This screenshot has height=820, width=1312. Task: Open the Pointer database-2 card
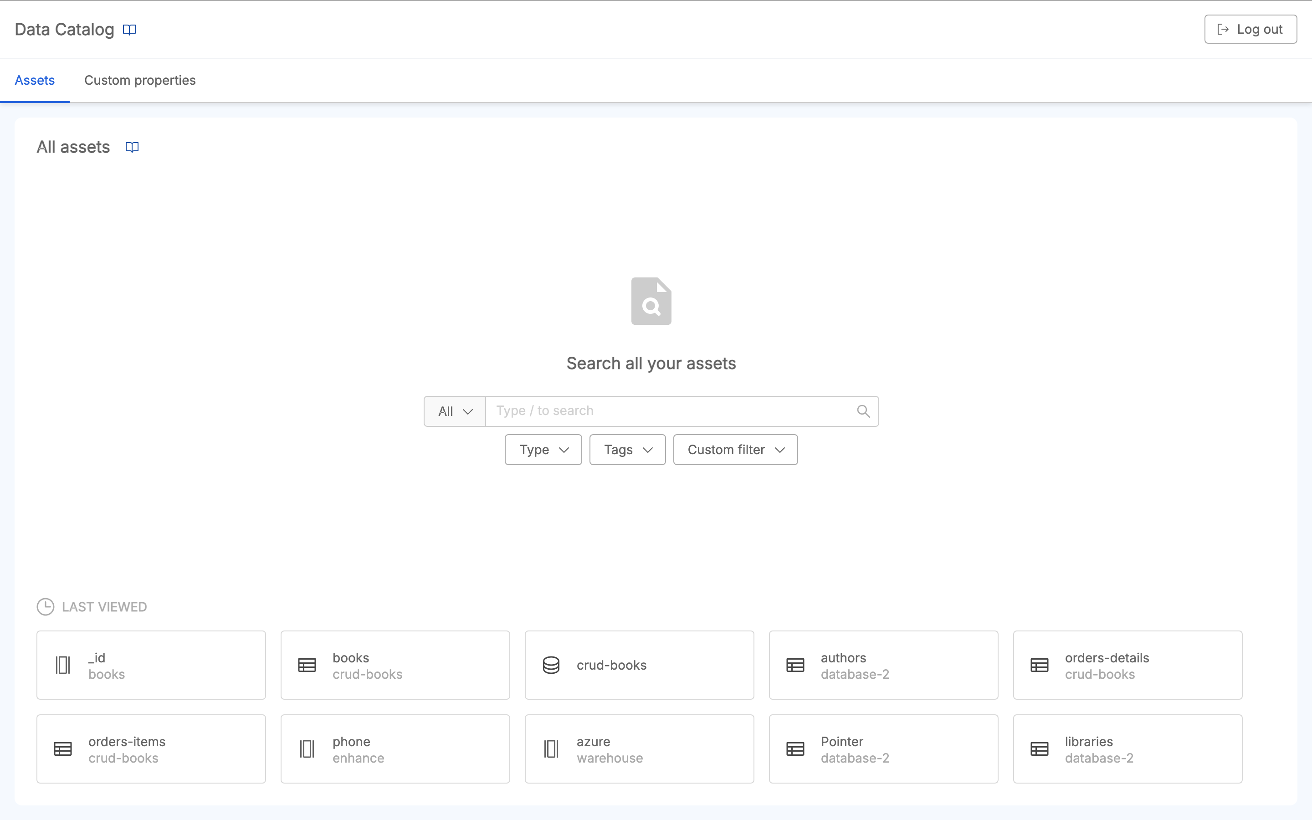(x=883, y=749)
